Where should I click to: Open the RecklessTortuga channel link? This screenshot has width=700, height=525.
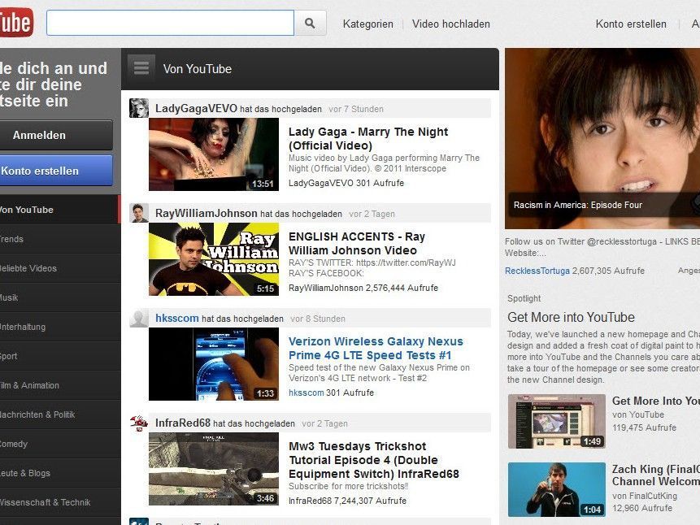point(537,271)
